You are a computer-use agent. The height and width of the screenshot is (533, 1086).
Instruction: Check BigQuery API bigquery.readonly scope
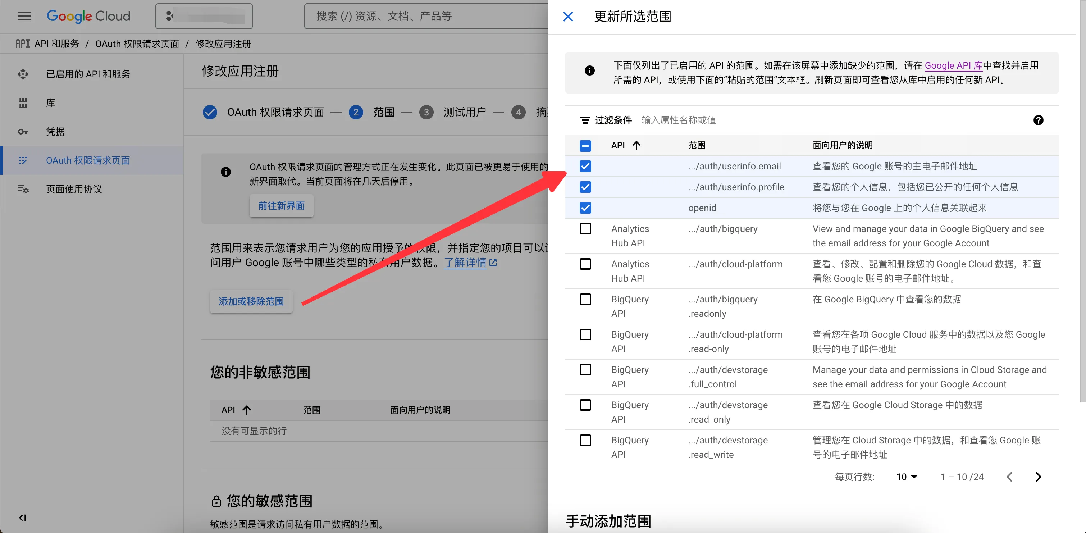point(585,299)
